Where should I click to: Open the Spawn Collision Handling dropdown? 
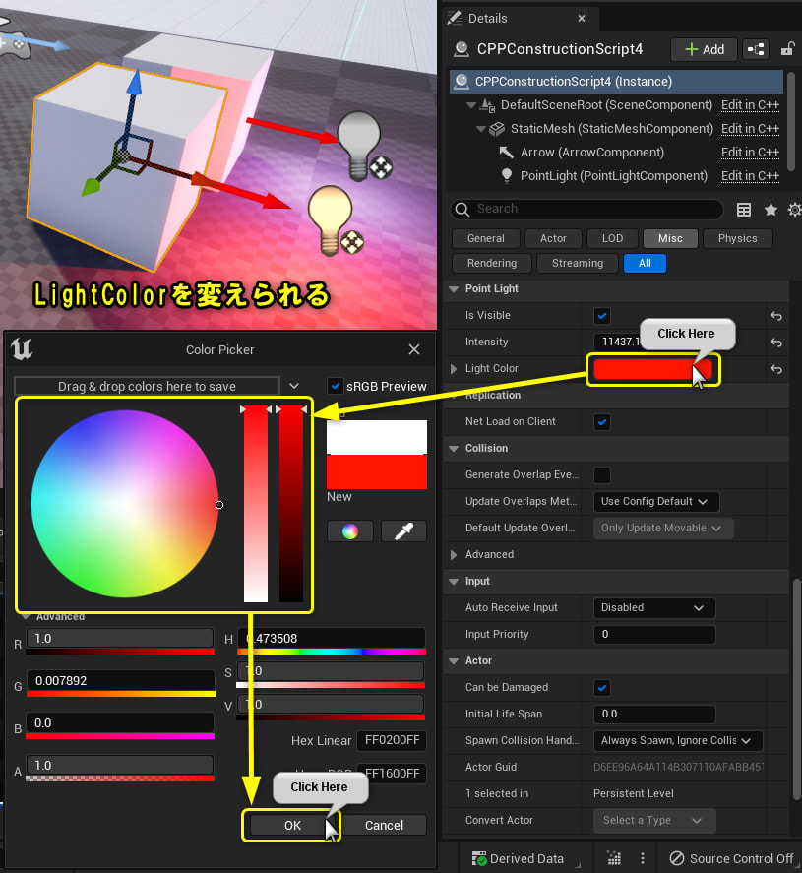[677, 740]
